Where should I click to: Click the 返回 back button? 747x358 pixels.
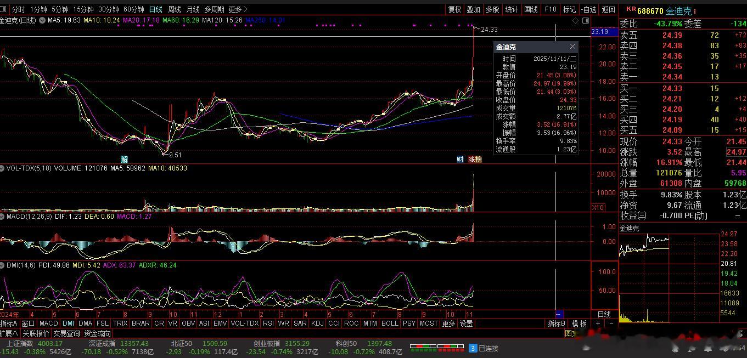608,9
